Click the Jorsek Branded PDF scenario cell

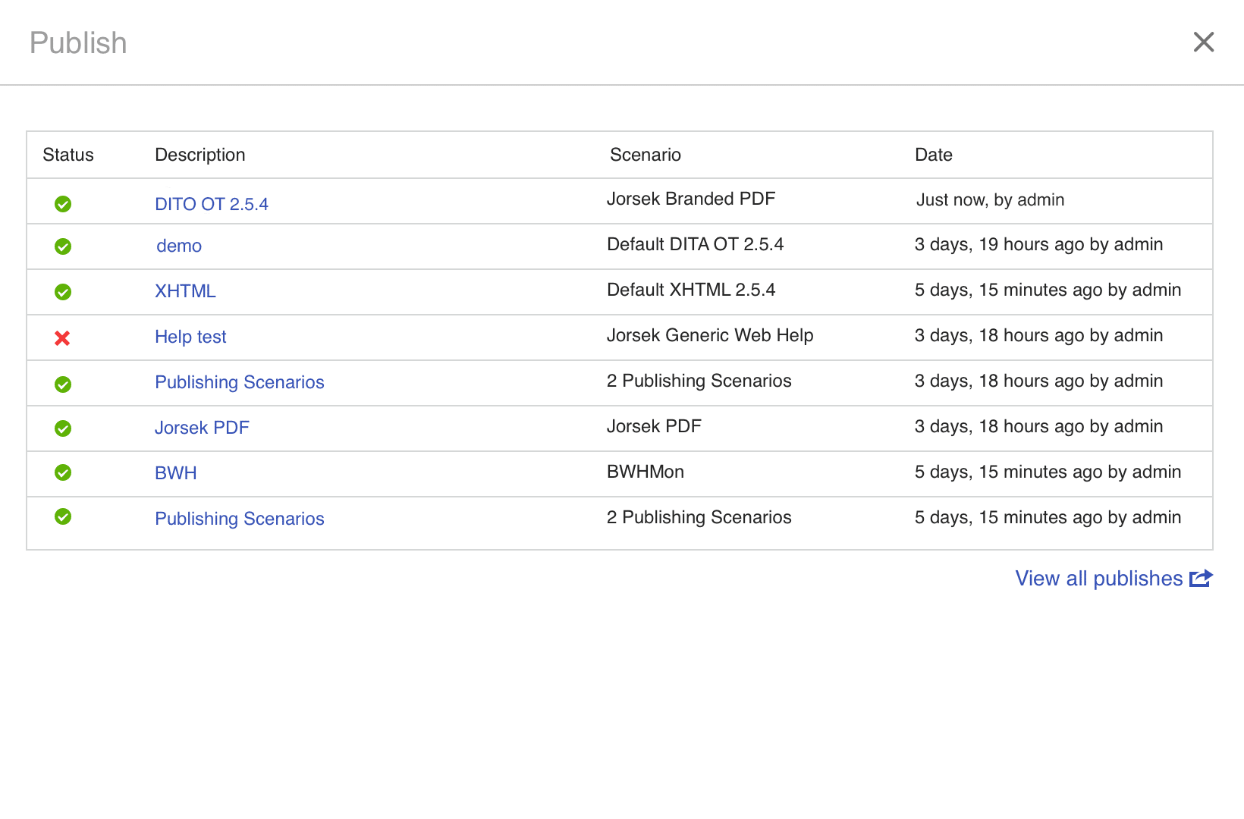click(691, 199)
